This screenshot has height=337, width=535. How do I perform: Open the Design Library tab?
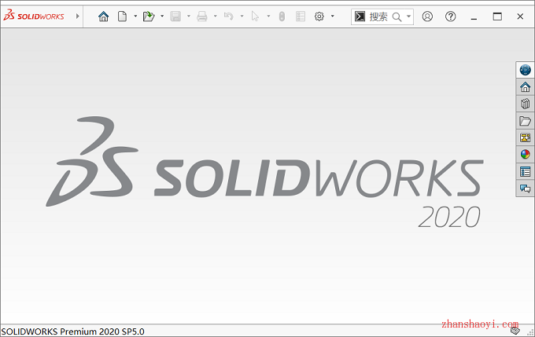525,104
